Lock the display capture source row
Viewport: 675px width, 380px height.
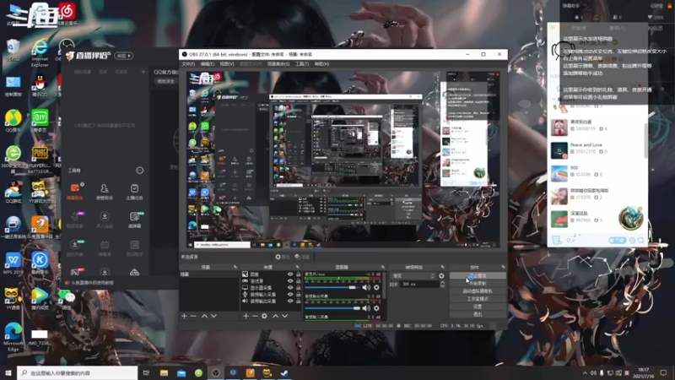298,287
